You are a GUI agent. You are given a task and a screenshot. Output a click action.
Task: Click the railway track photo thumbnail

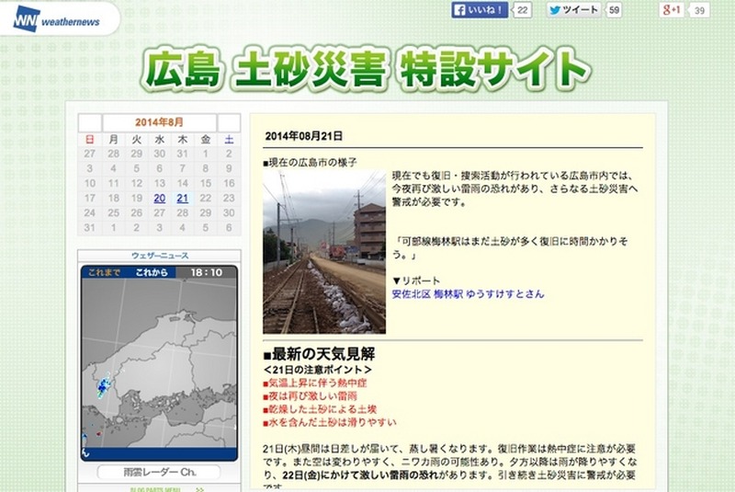click(324, 250)
